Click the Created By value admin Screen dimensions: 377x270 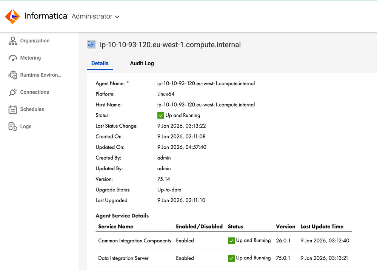coord(164,158)
